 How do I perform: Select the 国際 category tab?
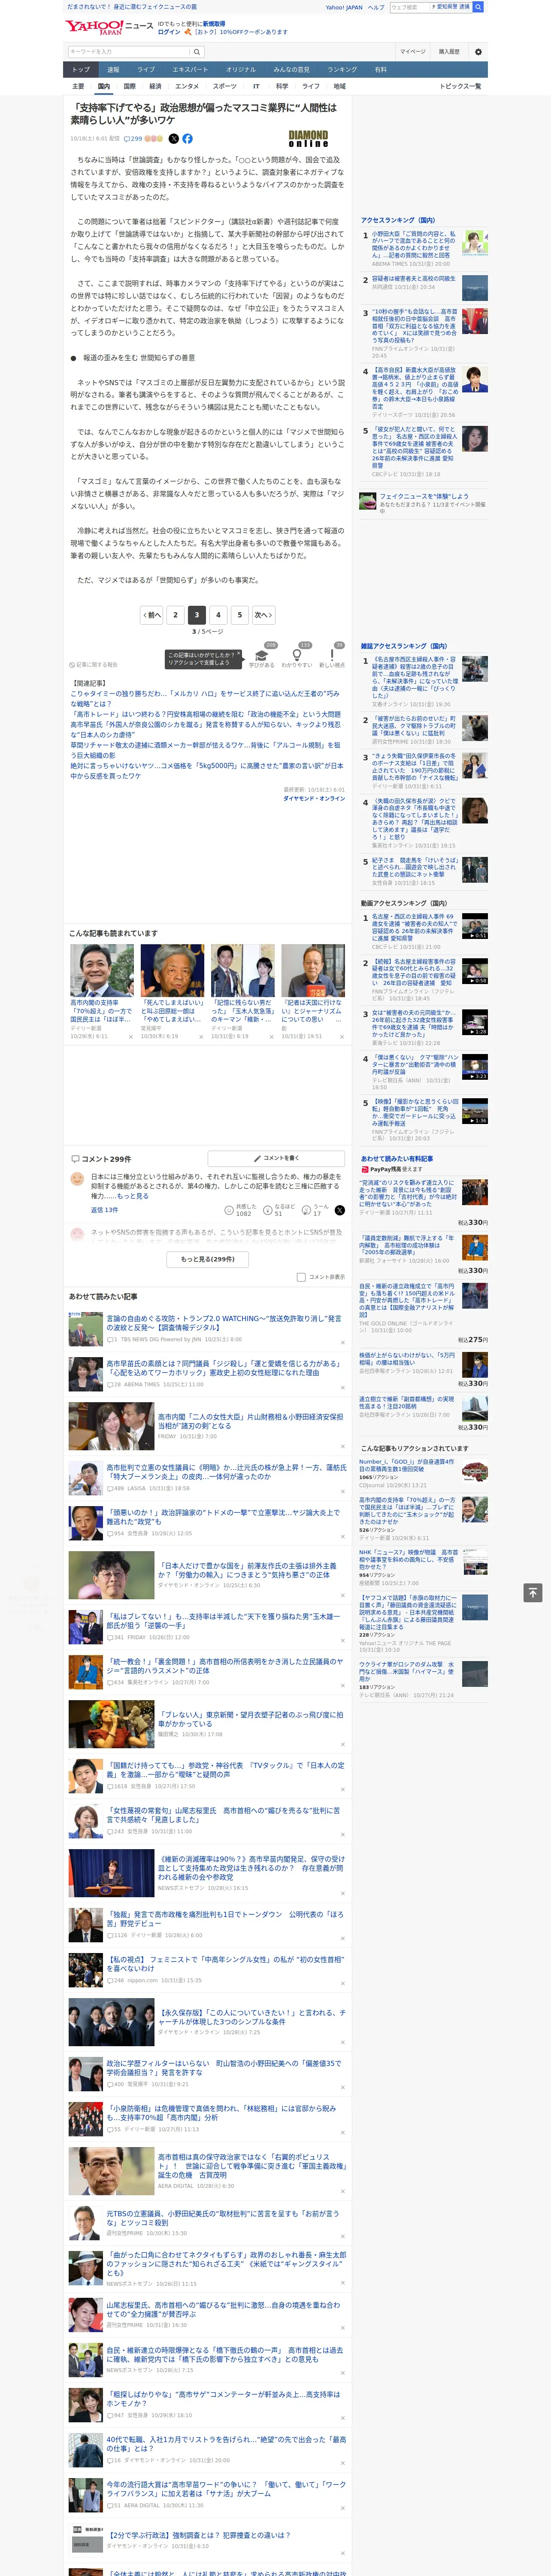pyautogui.click(x=129, y=86)
